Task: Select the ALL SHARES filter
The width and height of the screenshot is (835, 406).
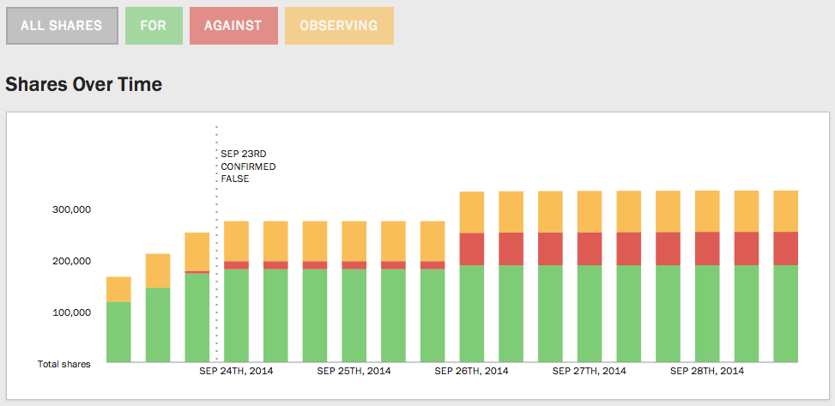Action: (x=62, y=26)
